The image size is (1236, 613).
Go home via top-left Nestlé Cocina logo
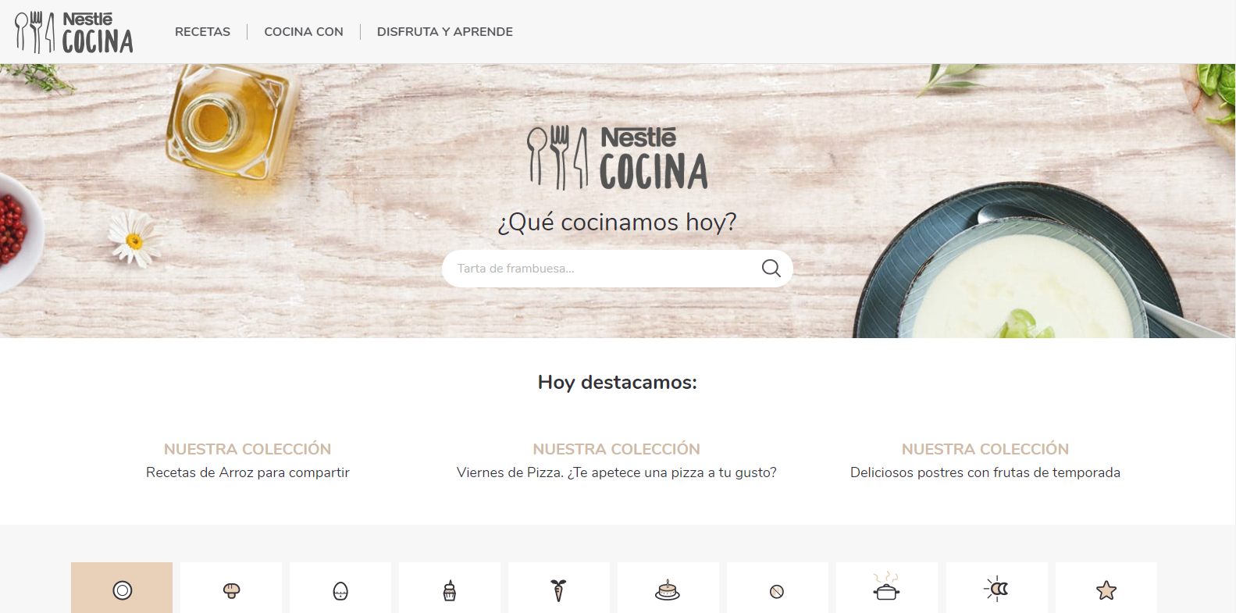coord(74,32)
